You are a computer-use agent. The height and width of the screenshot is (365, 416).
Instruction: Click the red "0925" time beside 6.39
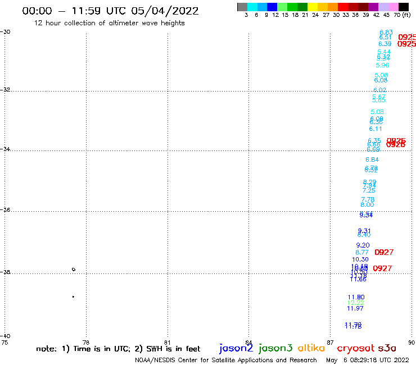[406, 44]
